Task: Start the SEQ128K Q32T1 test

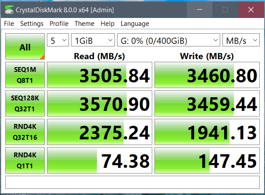Action: (x=25, y=103)
